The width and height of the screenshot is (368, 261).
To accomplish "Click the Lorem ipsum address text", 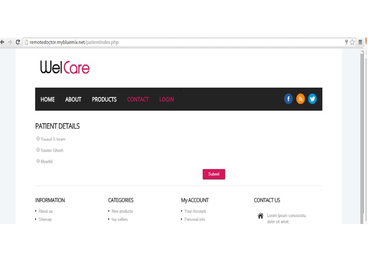I will coord(287,218).
